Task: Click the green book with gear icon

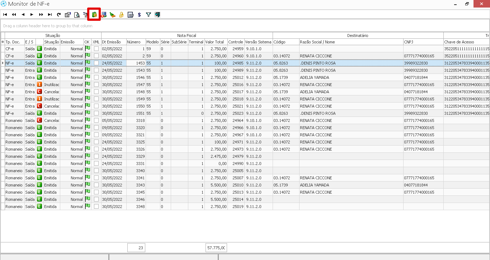Action: 94,15
